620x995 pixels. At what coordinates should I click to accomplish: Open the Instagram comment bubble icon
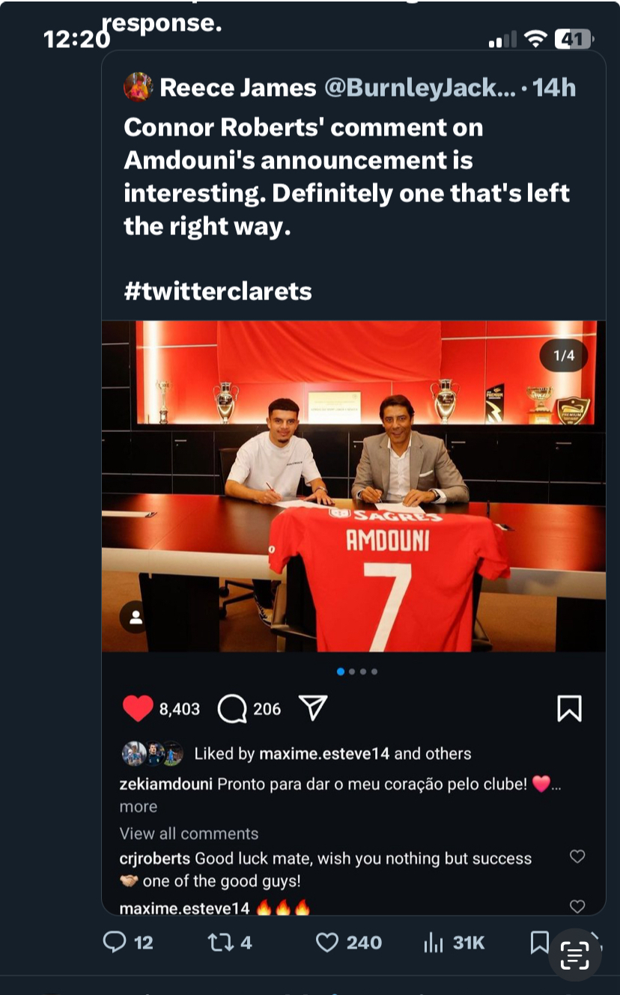[x=232, y=708]
